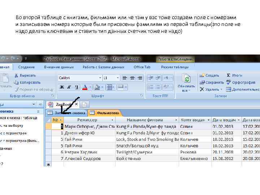Click cell 'Емельяненко'
The height and width of the screenshot is (195, 260).
click(195, 159)
